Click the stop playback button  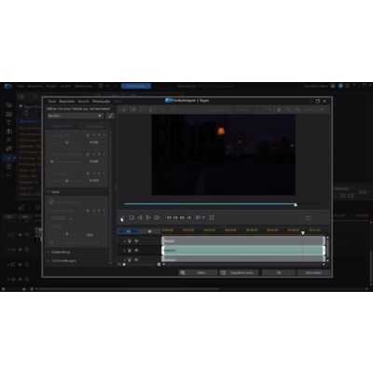(x=131, y=217)
